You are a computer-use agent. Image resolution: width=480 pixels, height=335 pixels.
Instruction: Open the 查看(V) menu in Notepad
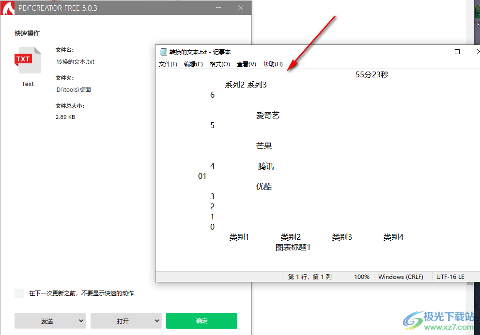pos(246,64)
